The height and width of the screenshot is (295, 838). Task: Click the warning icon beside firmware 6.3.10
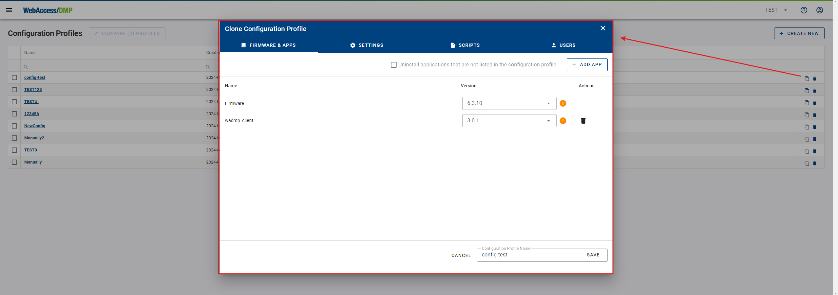[x=563, y=103]
